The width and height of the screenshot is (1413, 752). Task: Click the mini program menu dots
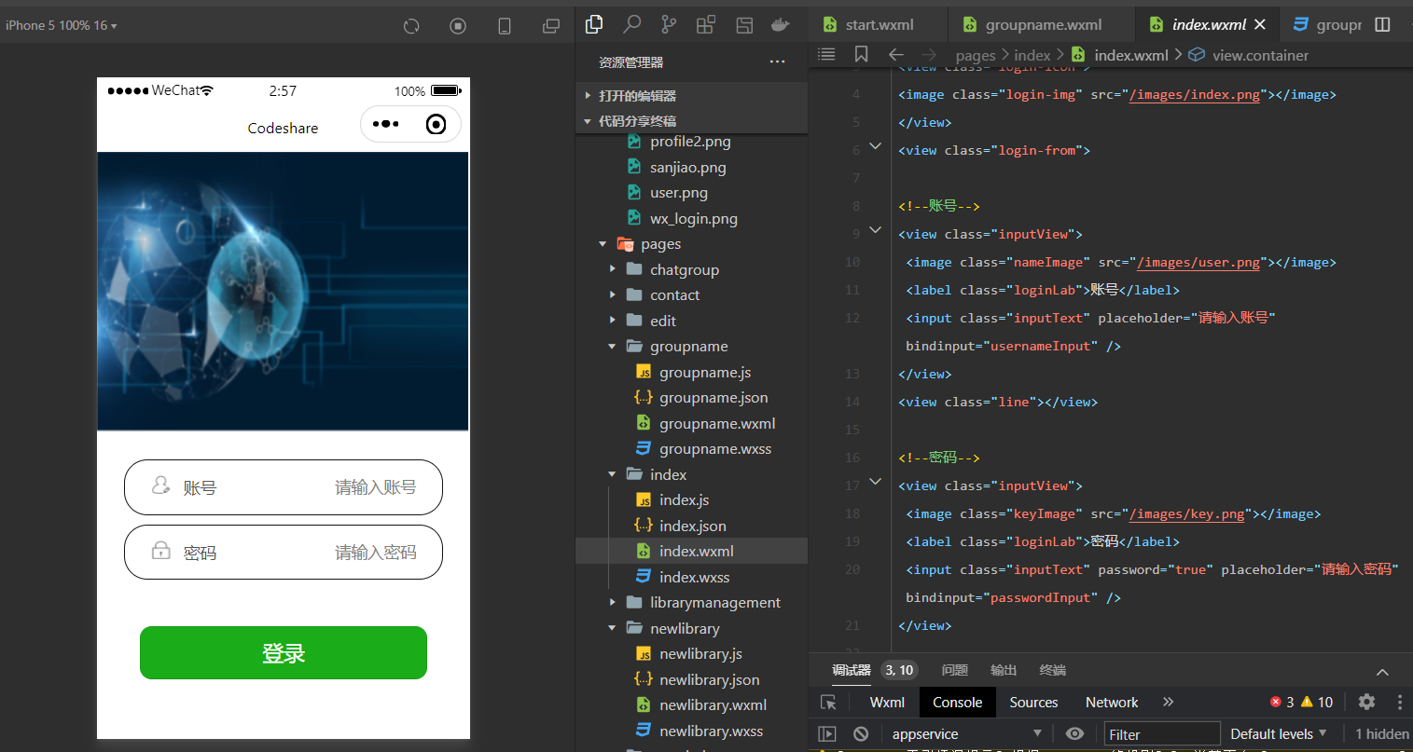click(385, 124)
